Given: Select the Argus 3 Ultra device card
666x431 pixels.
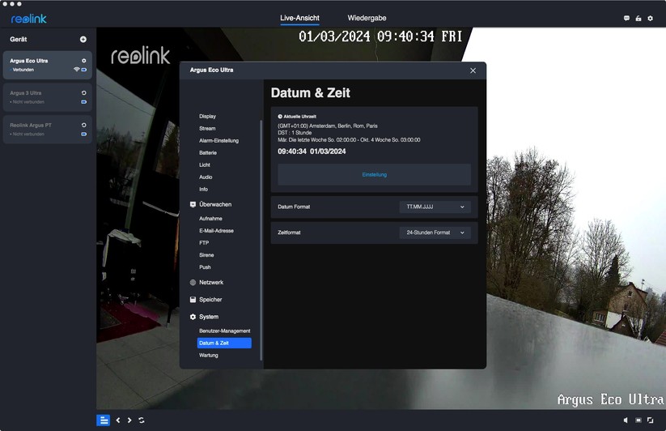Looking at the screenshot, I should tap(47, 97).
